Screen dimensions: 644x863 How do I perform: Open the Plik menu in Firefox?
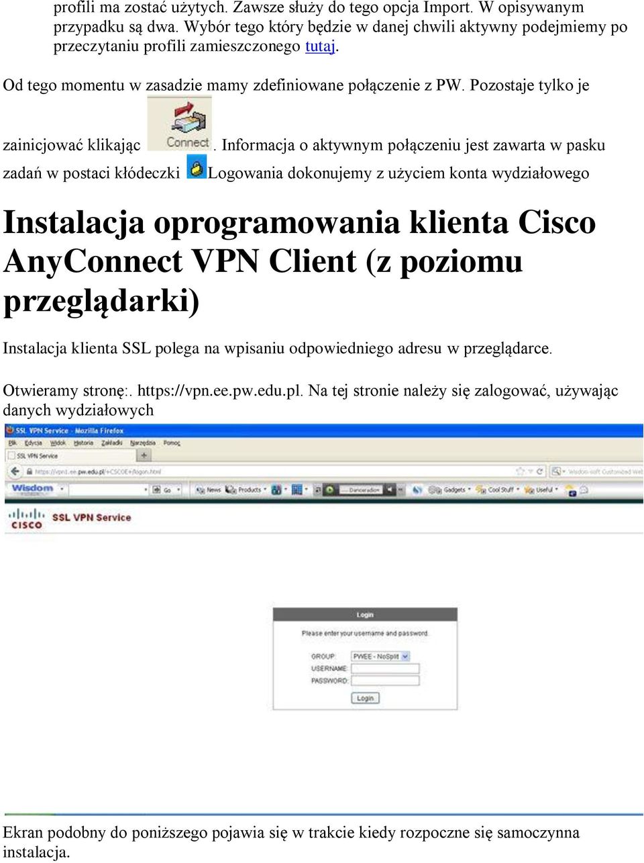13,443
